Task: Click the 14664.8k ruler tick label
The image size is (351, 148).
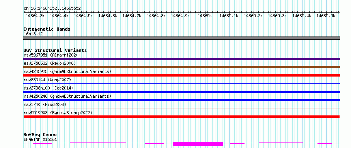Action: click(x=156, y=16)
